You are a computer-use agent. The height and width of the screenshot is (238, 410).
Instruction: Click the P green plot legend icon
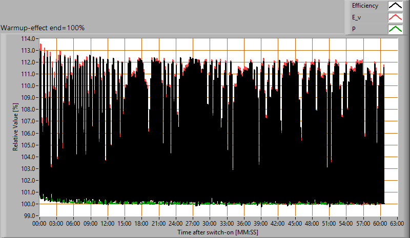tap(395, 29)
